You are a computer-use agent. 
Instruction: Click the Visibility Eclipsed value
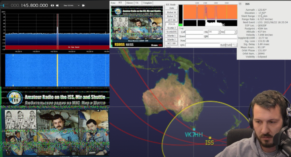(262, 57)
